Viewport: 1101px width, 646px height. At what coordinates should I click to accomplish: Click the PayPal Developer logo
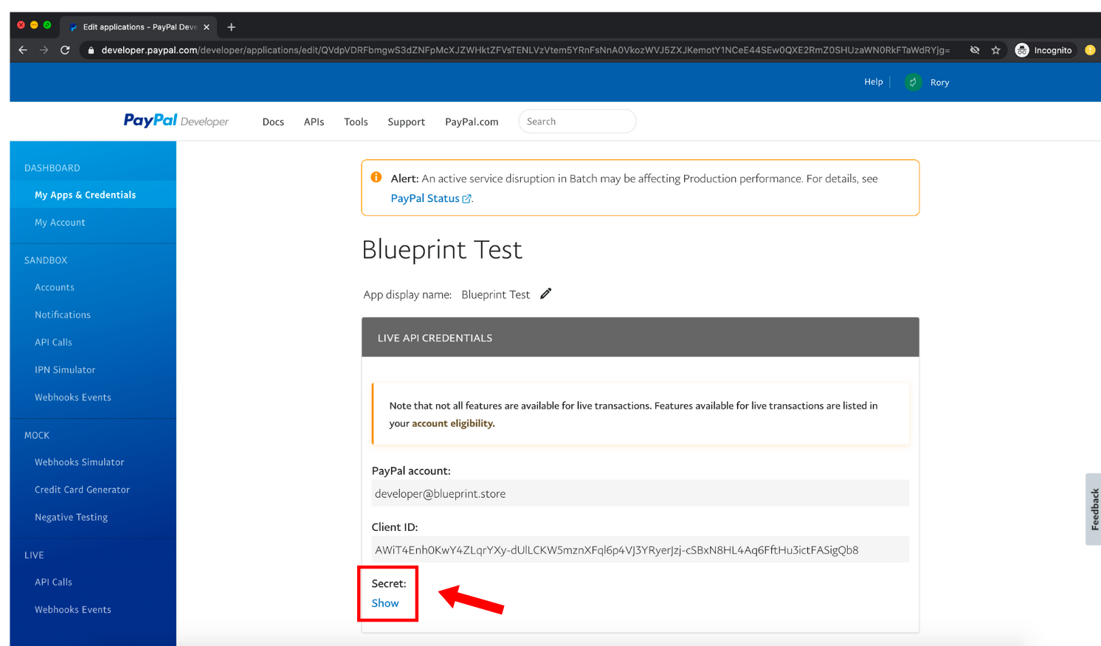pyautogui.click(x=176, y=121)
